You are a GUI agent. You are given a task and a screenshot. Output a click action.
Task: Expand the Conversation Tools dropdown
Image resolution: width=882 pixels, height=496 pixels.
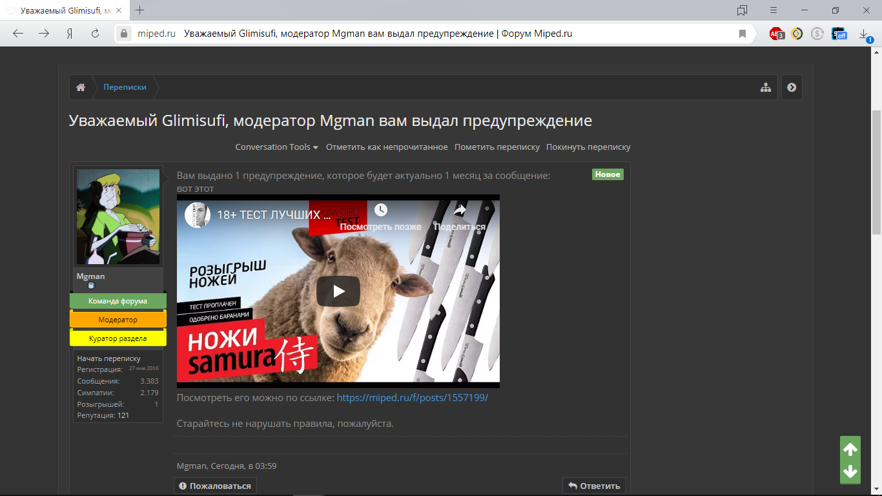276,147
